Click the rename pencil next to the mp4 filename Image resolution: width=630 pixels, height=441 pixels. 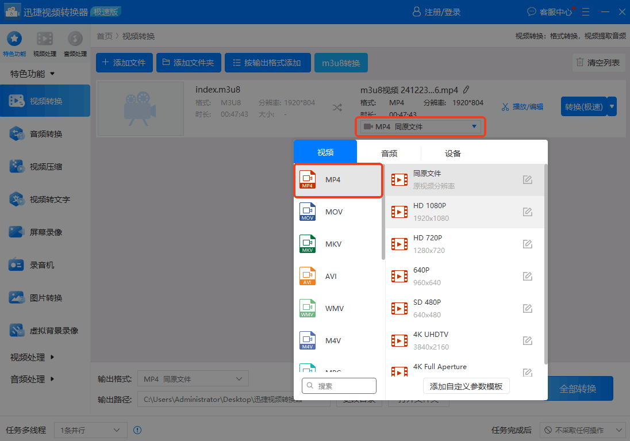click(x=466, y=90)
